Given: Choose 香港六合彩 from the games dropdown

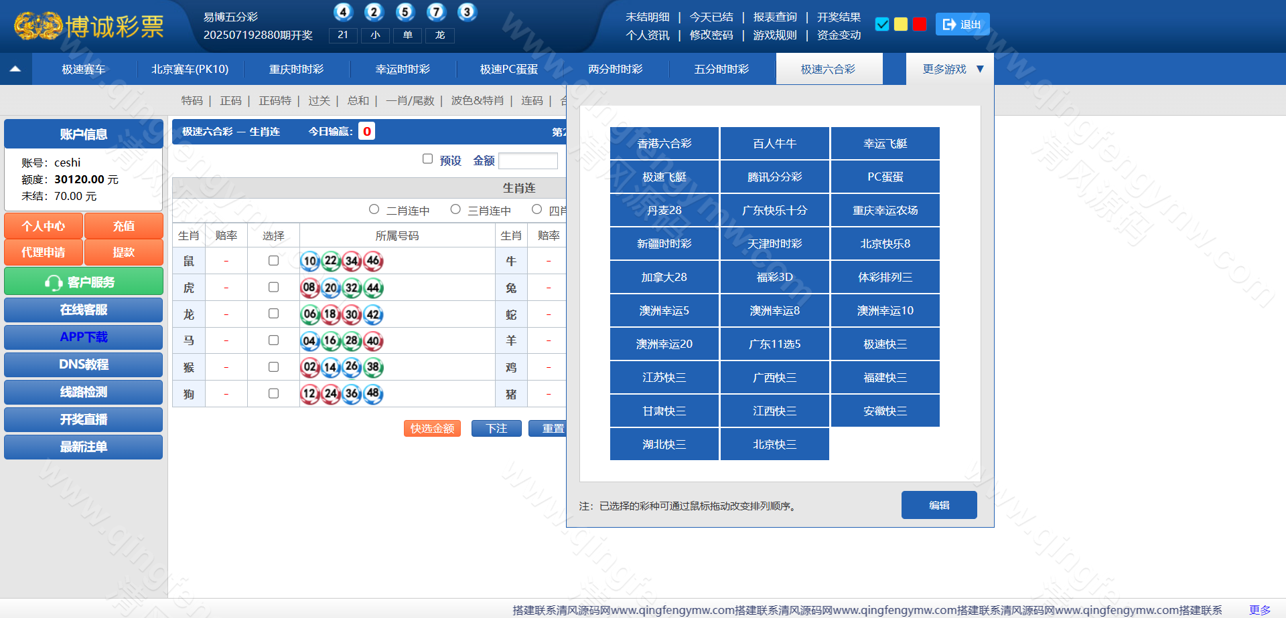Looking at the screenshot, I should [x=664, y=144].
